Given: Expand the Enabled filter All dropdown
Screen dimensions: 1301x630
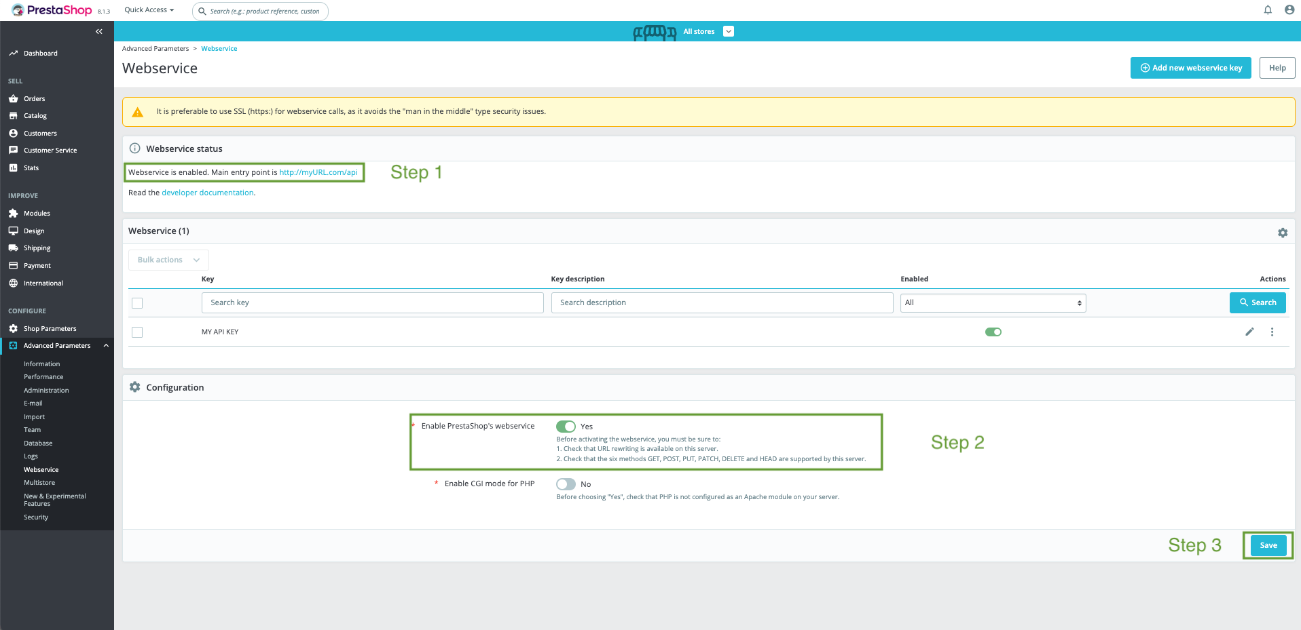Looking at the screenshot, I should 993,303.
